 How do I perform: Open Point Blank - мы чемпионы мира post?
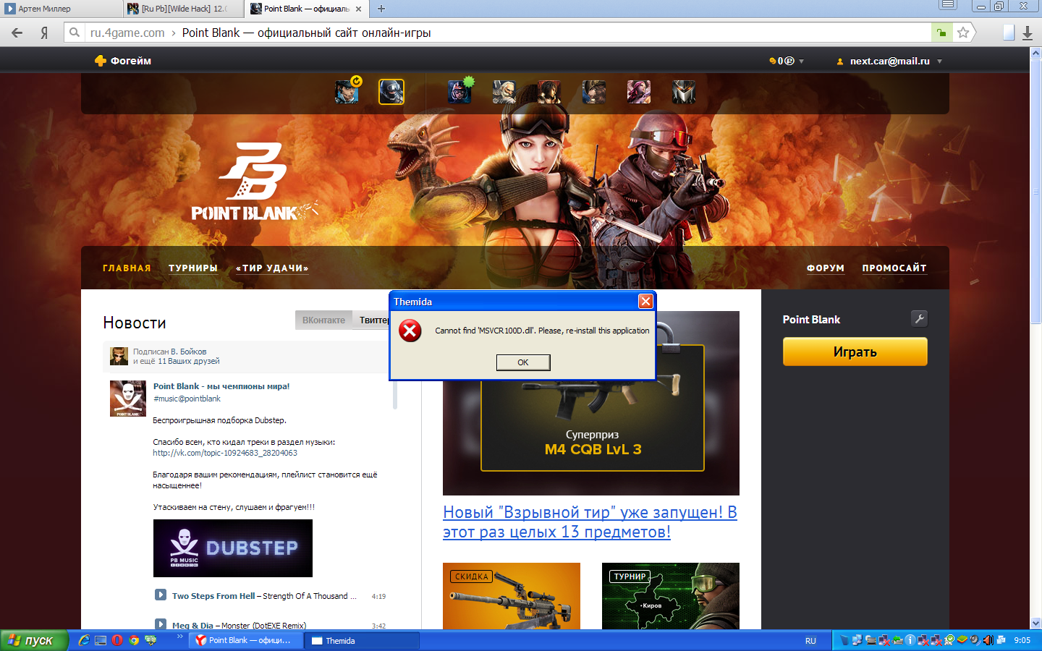(x=221, y=386)
